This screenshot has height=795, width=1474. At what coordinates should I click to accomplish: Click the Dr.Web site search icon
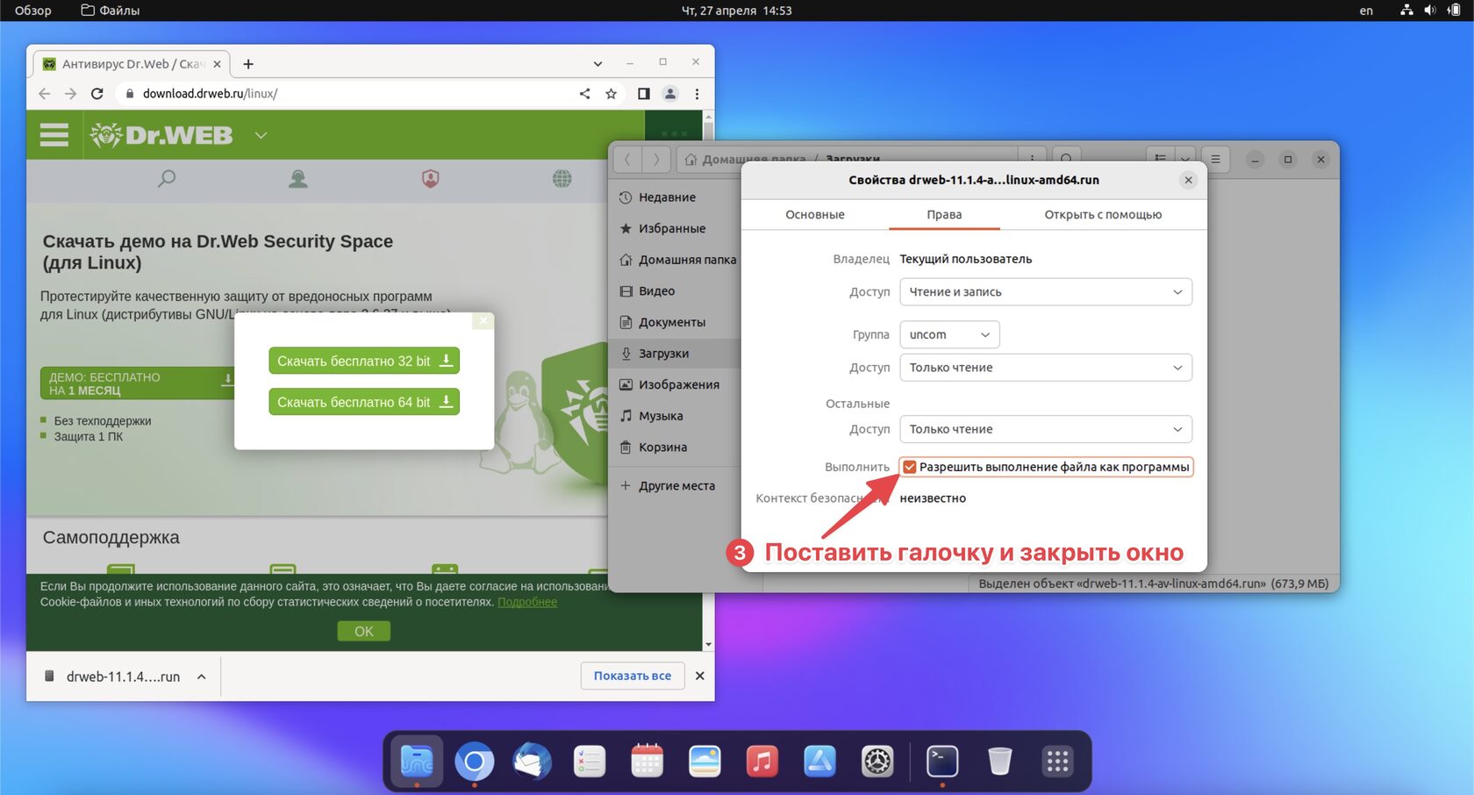point(167,179)
